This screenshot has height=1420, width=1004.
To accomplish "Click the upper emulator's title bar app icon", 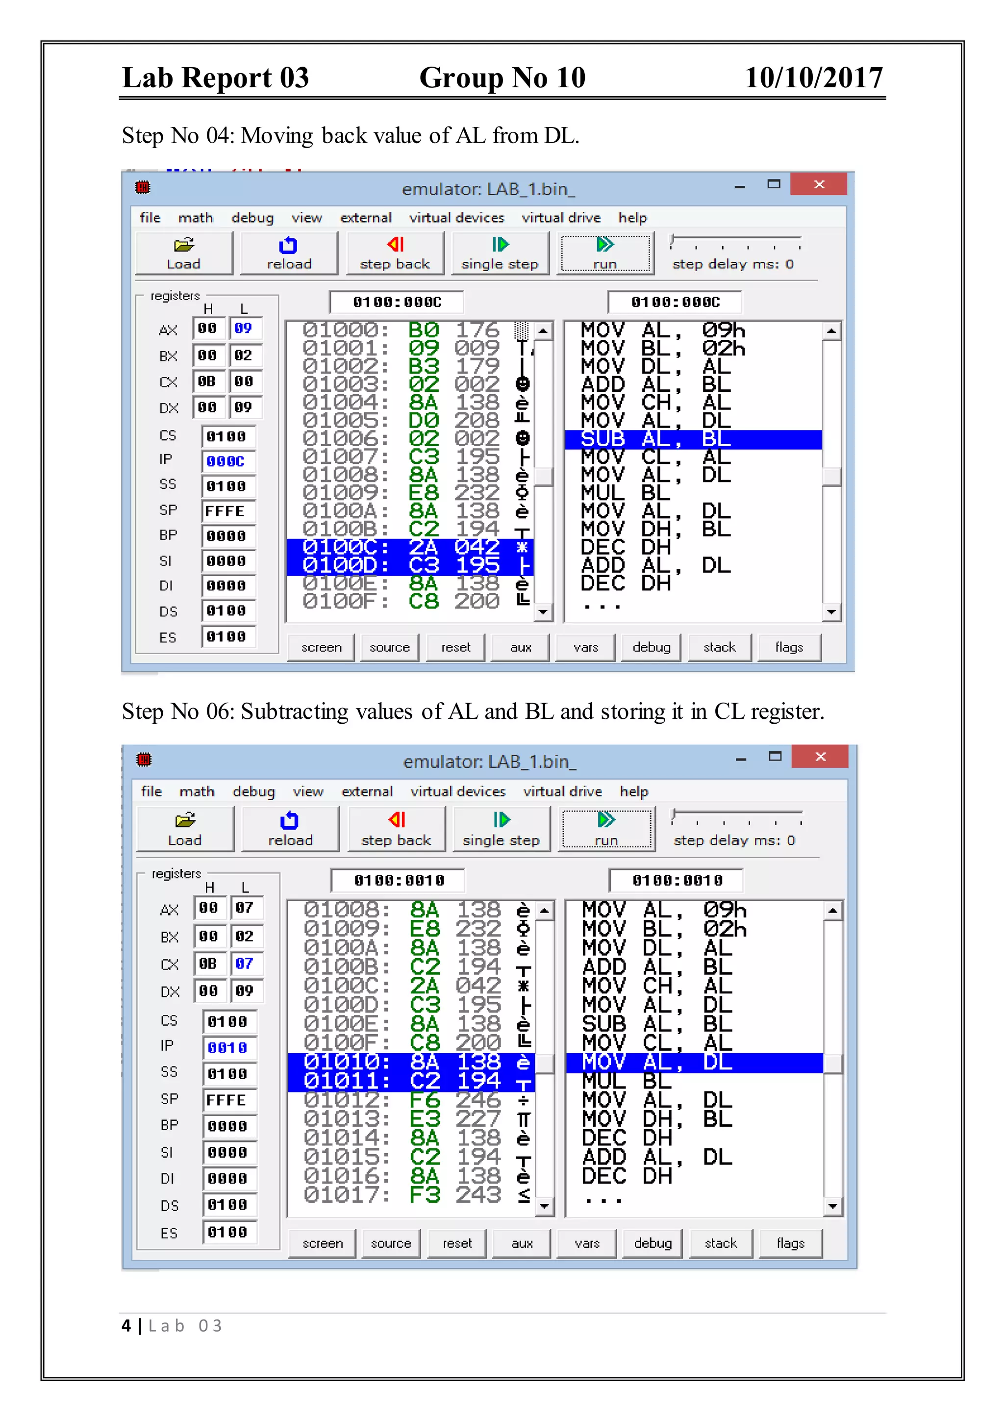I will 143,187.
